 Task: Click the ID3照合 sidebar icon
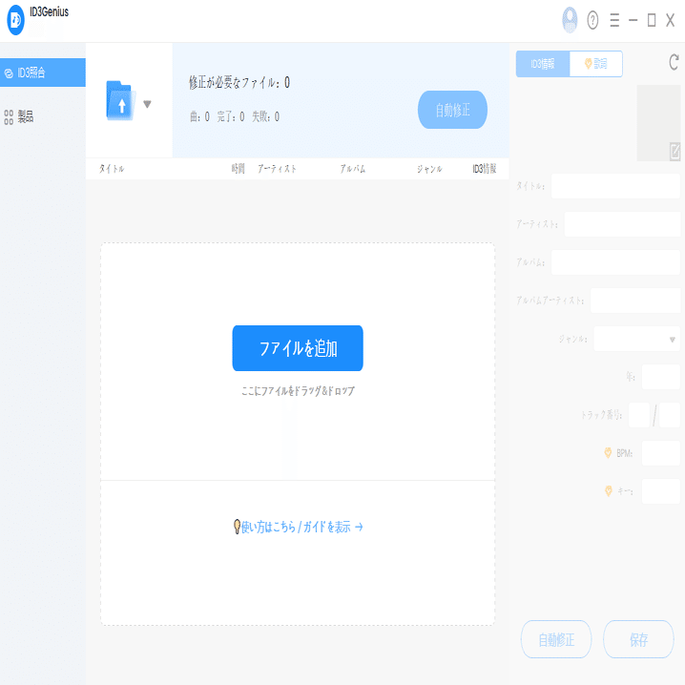point(9,73)
